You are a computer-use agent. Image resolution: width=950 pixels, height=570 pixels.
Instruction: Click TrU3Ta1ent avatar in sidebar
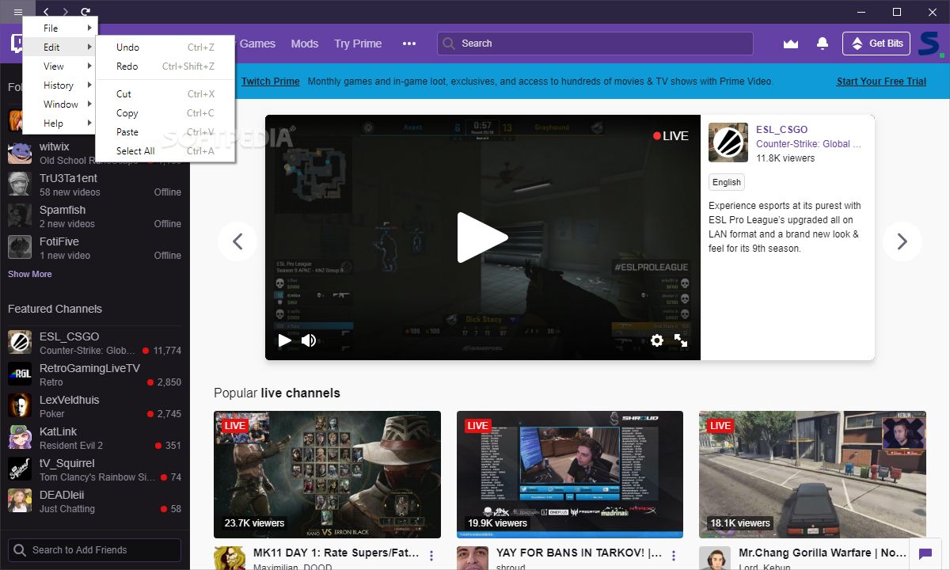coord(20,184)
